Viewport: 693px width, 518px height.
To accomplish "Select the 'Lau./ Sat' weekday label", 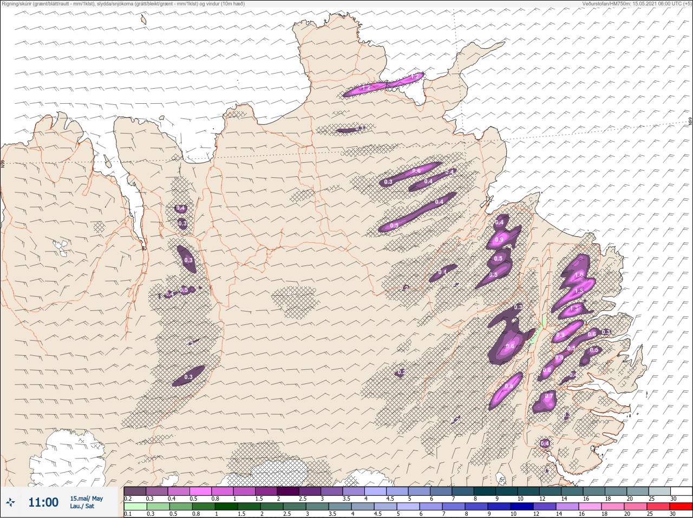I will [82, 507].
